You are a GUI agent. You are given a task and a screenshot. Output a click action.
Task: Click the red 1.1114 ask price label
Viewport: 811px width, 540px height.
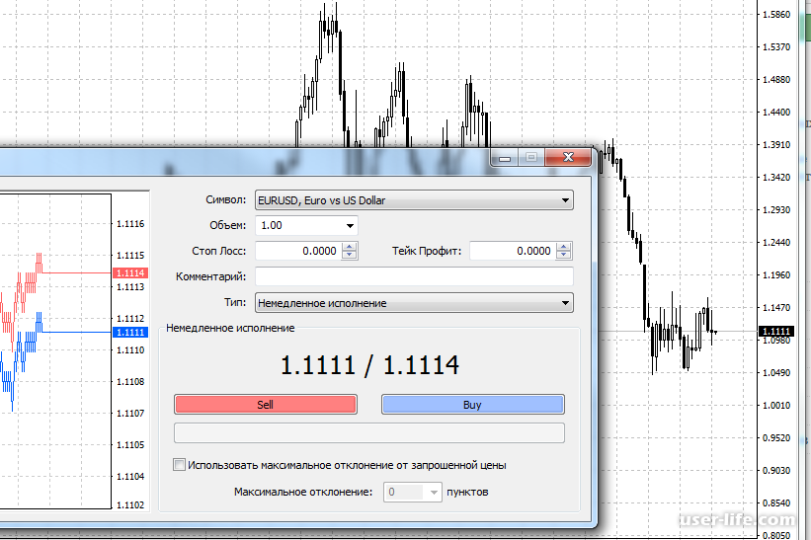click(130, 272)
